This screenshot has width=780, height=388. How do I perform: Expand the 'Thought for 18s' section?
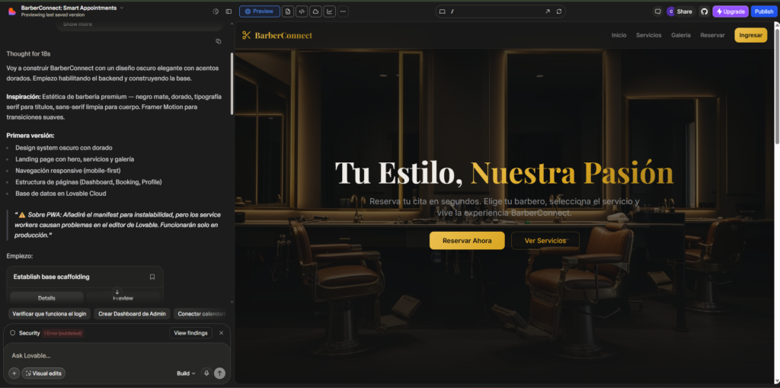coord(28,53)
